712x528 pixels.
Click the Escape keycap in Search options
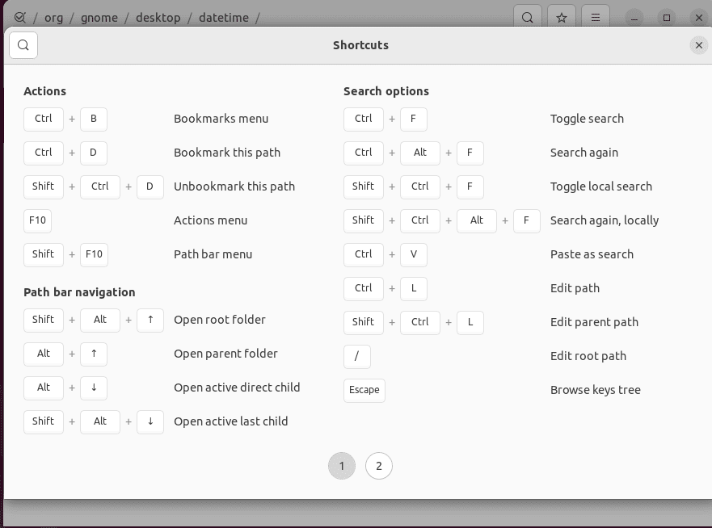coord(364,390)
